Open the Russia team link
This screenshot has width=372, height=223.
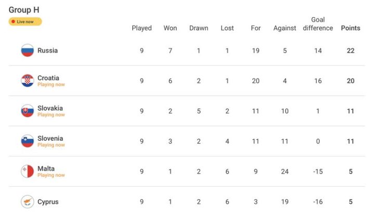point(47,50)
